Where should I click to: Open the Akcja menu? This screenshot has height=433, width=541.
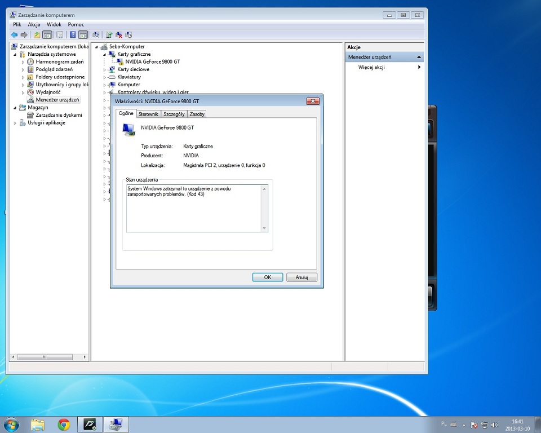pyautogui.click(x=34, y=25)
